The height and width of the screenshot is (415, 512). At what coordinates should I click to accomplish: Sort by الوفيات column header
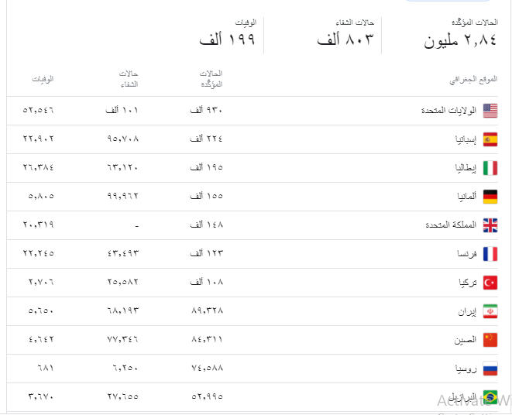pyautogui.click(x=43, y=80)
